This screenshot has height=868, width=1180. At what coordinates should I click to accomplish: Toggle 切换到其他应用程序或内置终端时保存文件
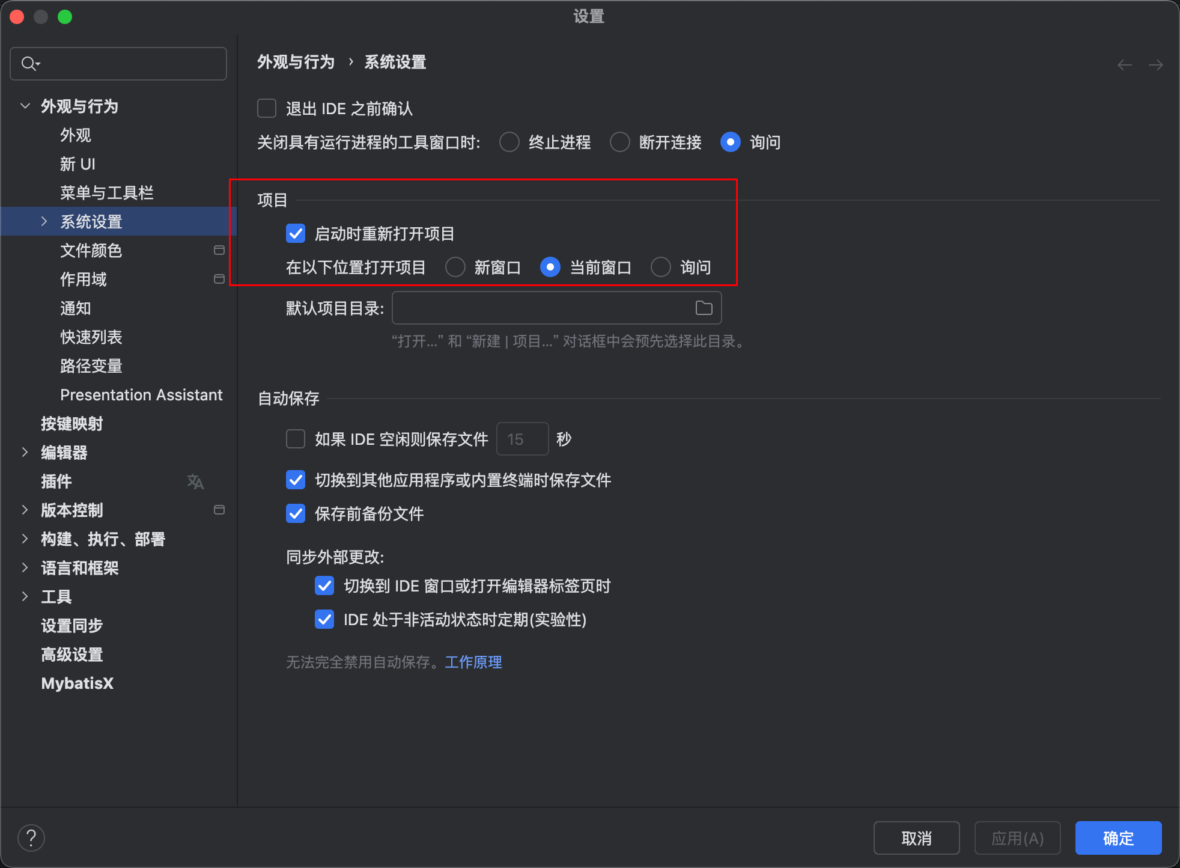(296, 480)
